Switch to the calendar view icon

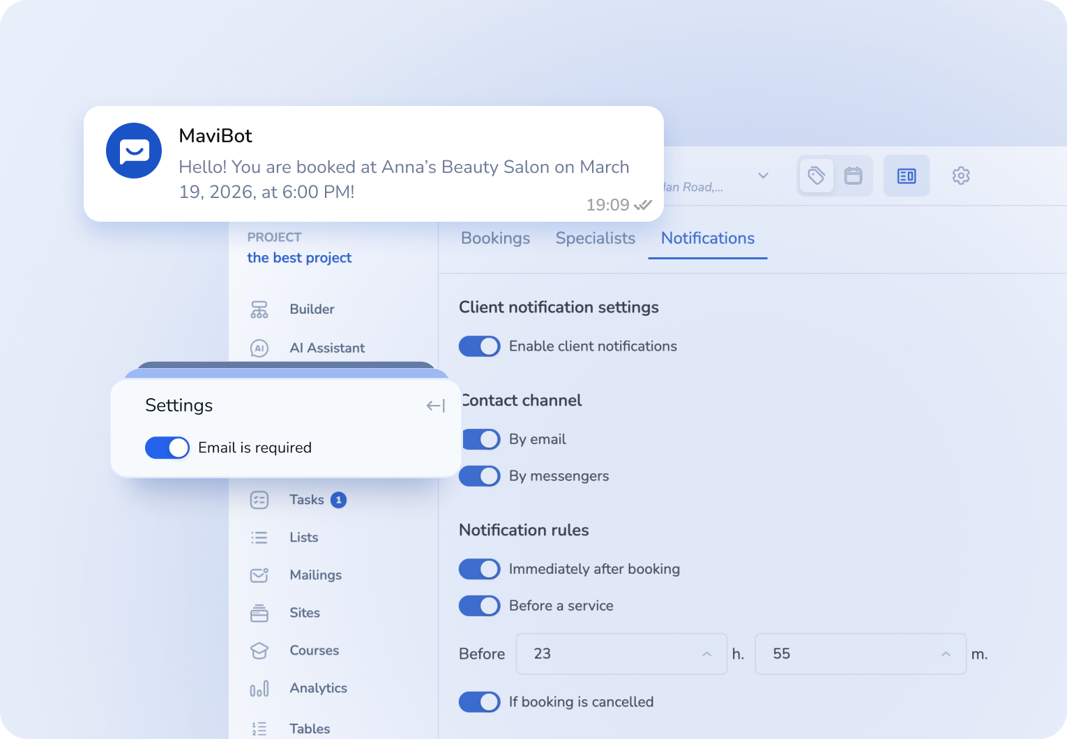(854, 176)
